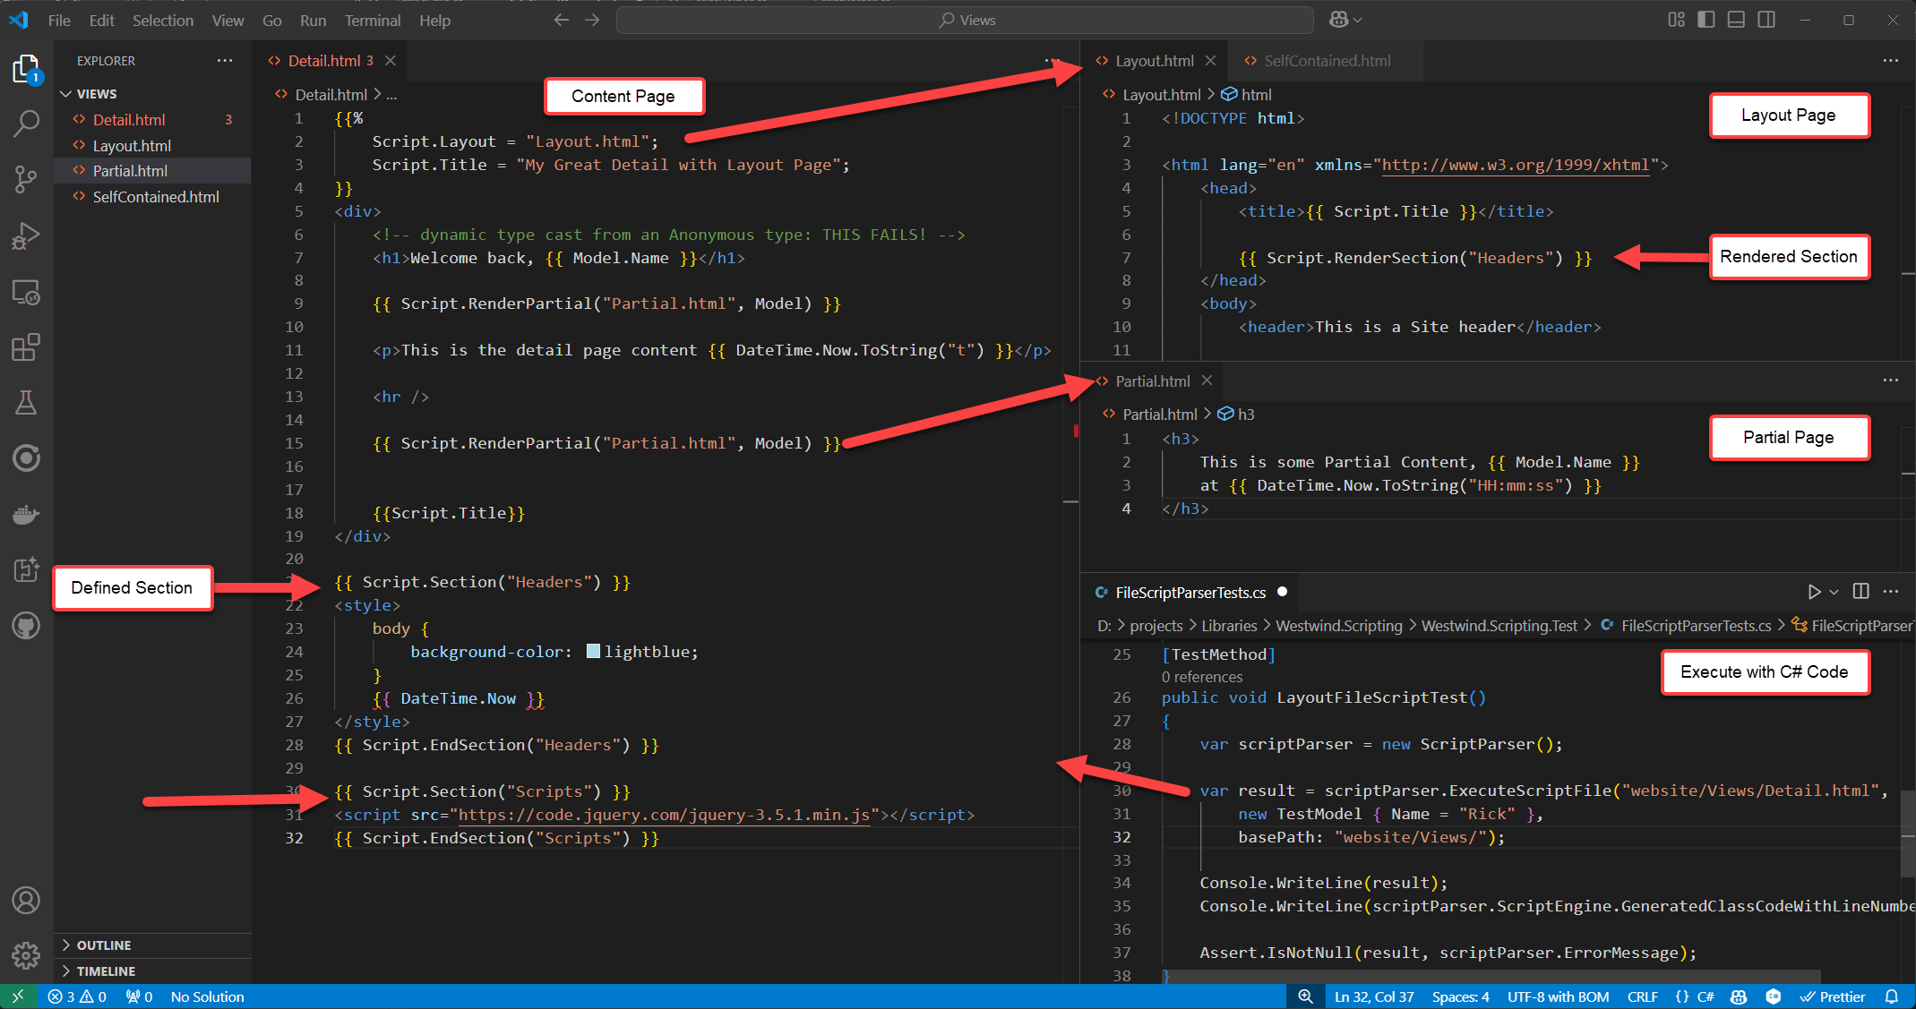Open the Extensions view

coord(26,347)
